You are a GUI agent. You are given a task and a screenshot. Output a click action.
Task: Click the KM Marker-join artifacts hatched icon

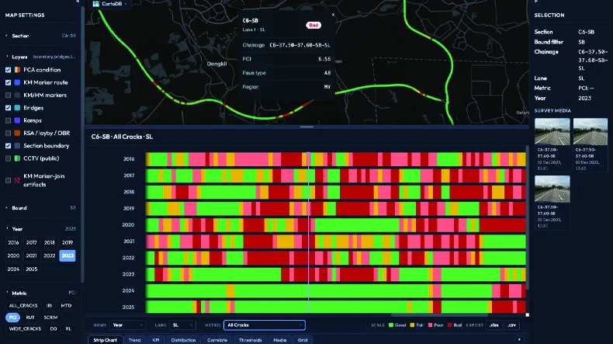(x=17, y=180)
